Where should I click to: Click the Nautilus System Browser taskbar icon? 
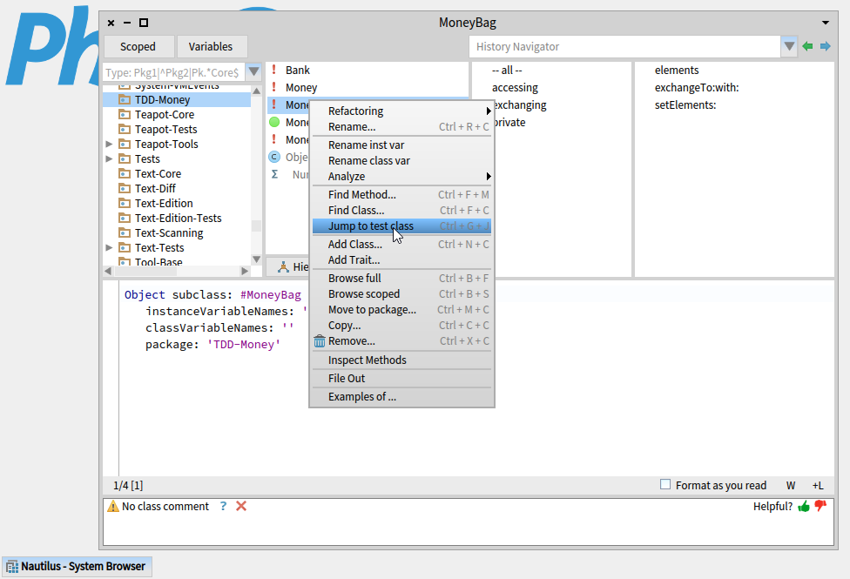(12, 567)
